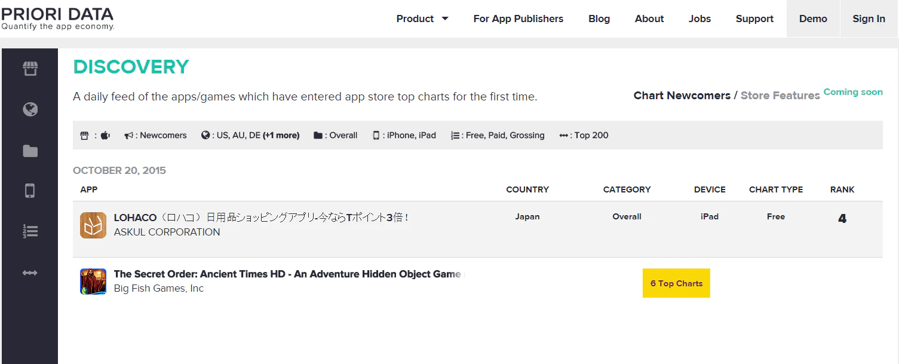
Task: Click the store icon in the filter bar
Action: click(x=85, y=136)
